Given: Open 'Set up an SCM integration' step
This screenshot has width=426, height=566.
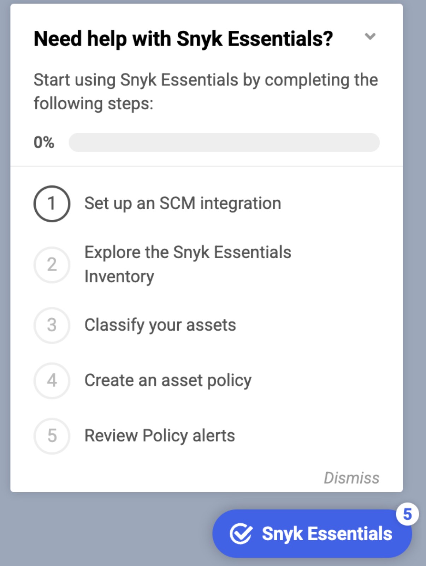Looking at the screenshot, I should 183,204.
